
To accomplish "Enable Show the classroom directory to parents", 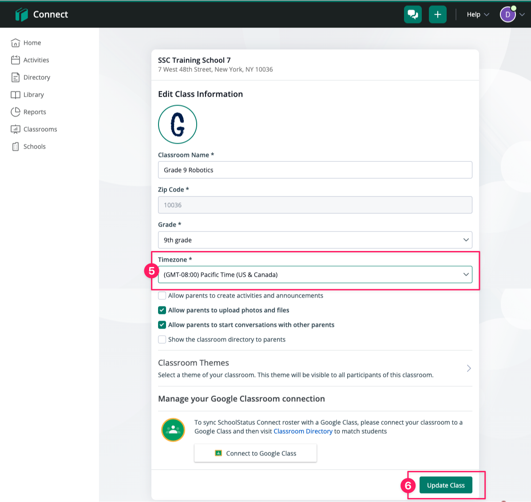I will pyautogui.click(x=162, y=339).
